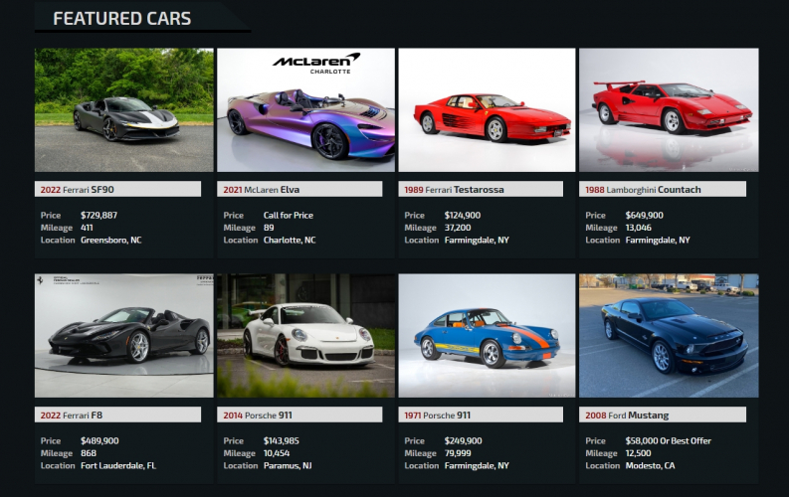Open the 2022 Ferrari SF90 photo
Image resolution: width=789 pixels, height=497 pixels.
click(x=123, y=110)
